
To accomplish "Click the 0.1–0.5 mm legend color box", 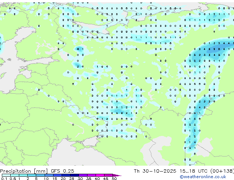I will pyautogui.click(x=6, y=175).
